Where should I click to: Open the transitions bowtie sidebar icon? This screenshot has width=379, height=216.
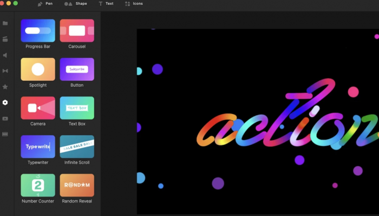pos(5,71)
